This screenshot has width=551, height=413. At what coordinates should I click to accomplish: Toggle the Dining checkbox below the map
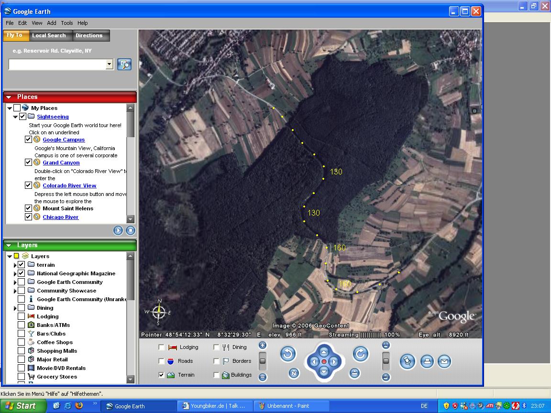click(216, 347)
